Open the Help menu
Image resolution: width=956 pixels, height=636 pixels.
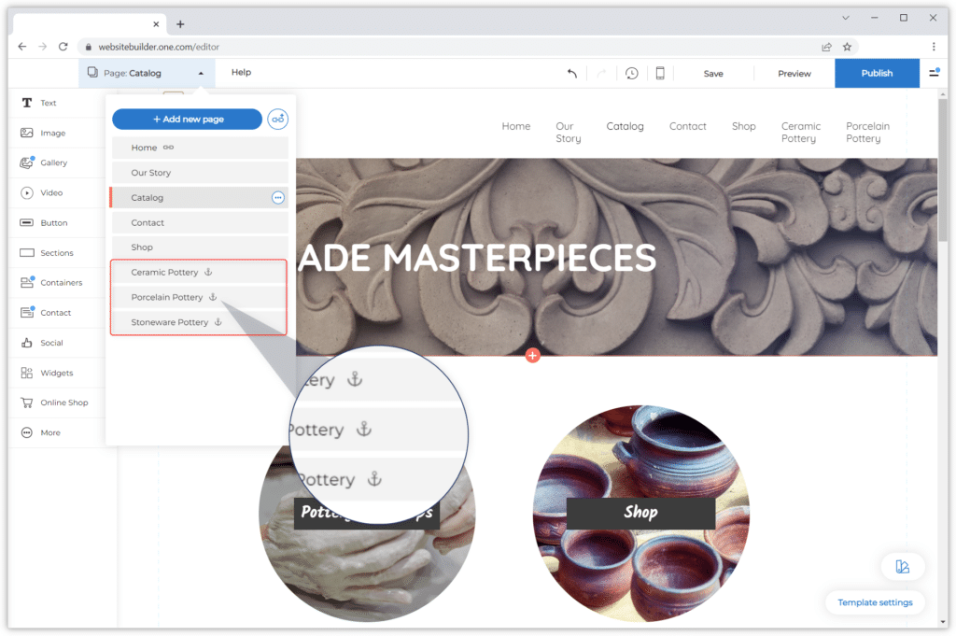241,73
